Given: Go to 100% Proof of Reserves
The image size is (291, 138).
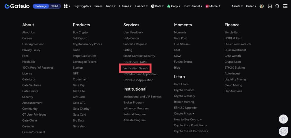Looking at the screenshot, I should click(38, 68).
